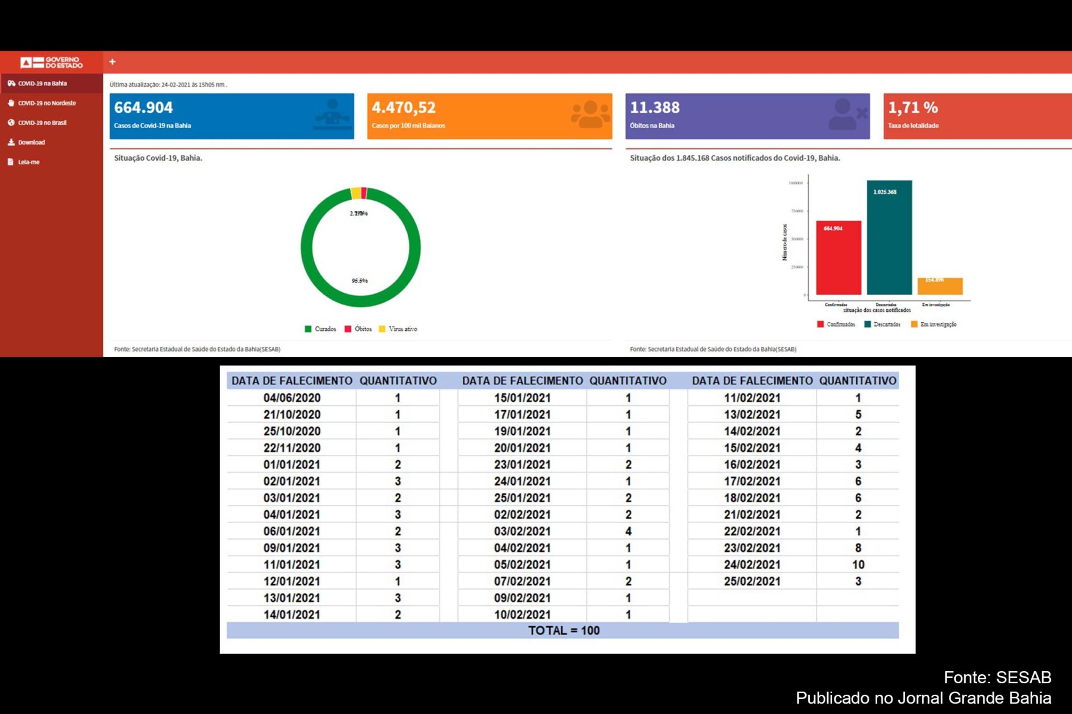
Task: Select the TOTAL = 100 table row
Action: tap(563, 630)
